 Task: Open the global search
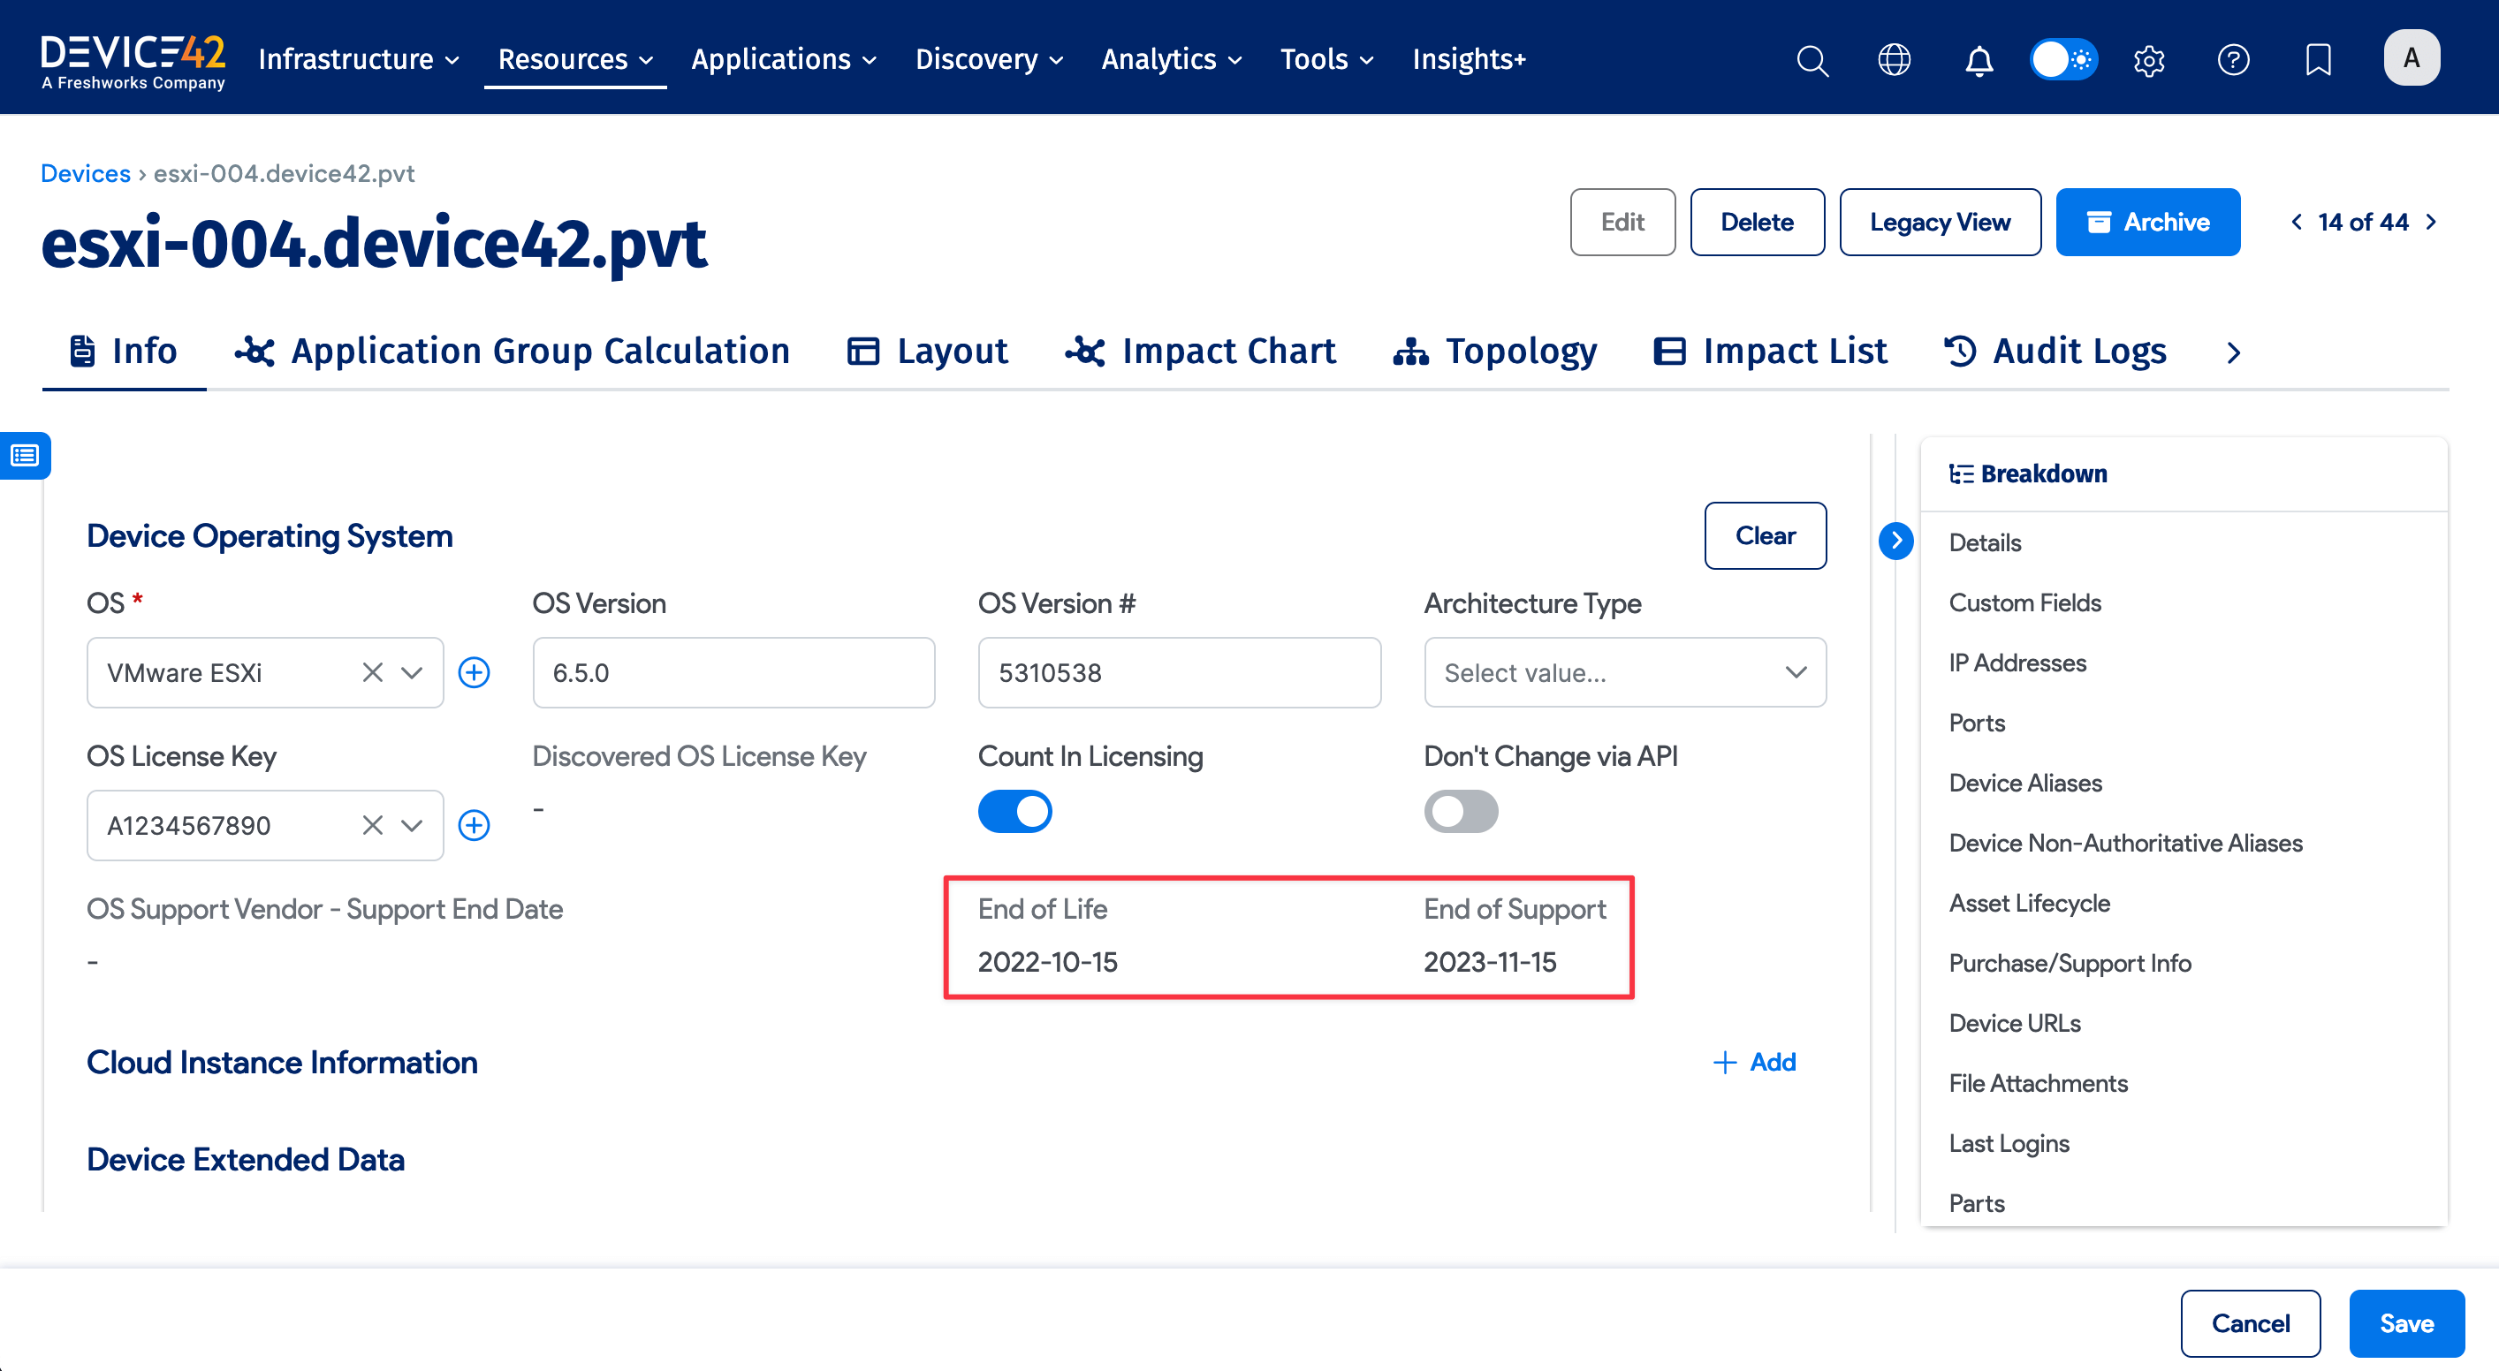pyautogui.click(x=1812, y=59)
